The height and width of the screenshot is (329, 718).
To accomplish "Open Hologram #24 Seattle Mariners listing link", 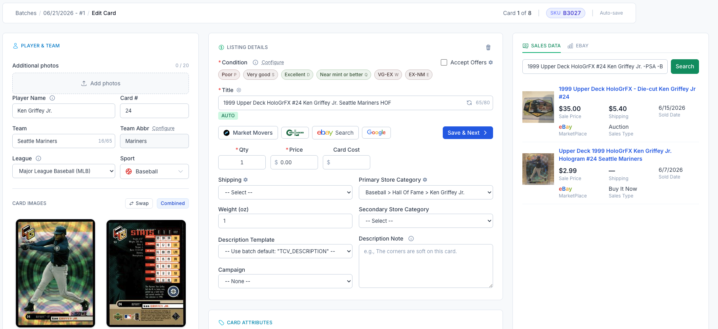I will click(615, 155).
